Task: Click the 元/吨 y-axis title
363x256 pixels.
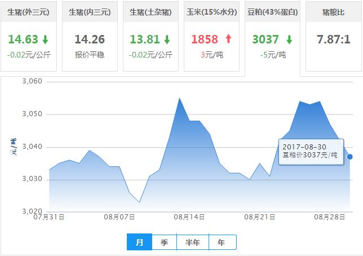Action: tap(14, 147)
